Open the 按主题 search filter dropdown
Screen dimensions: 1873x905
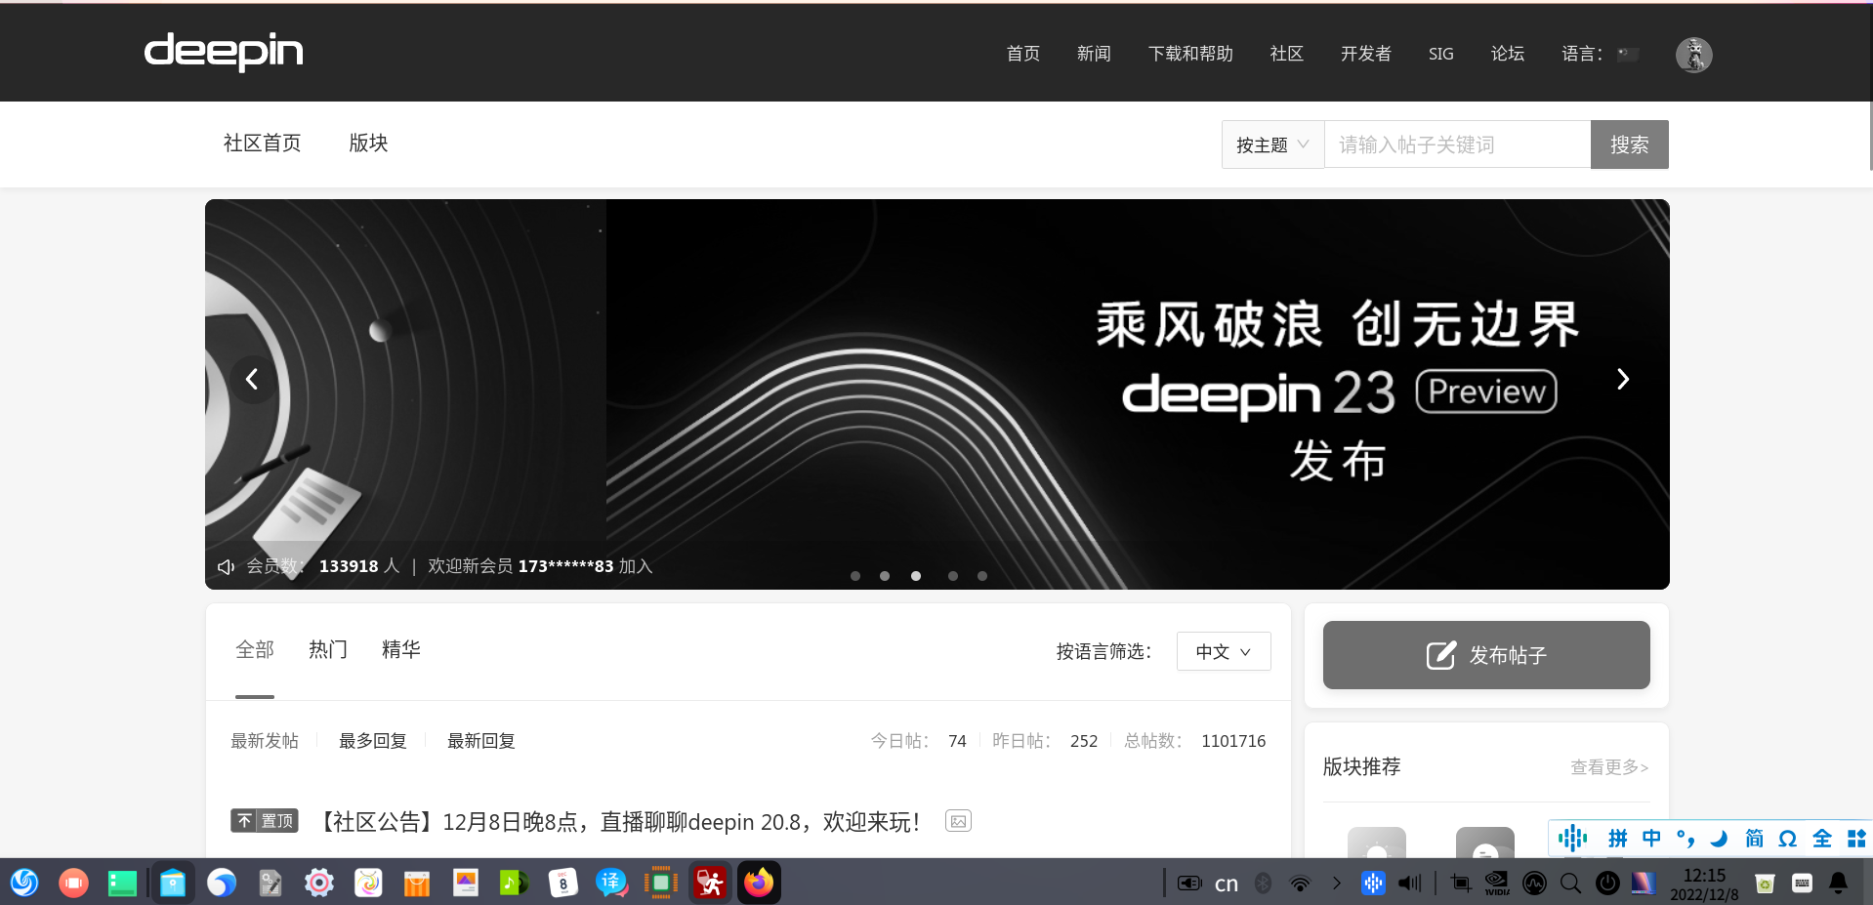(1271, 144)
